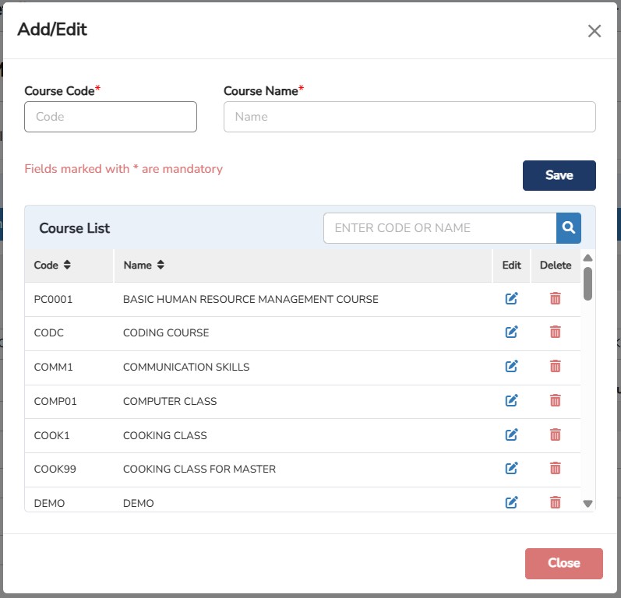Image resolution: width=621 pixels, height=598 pixels.
Task: Focus the Course Code input field
Action: tap(111, 117)
